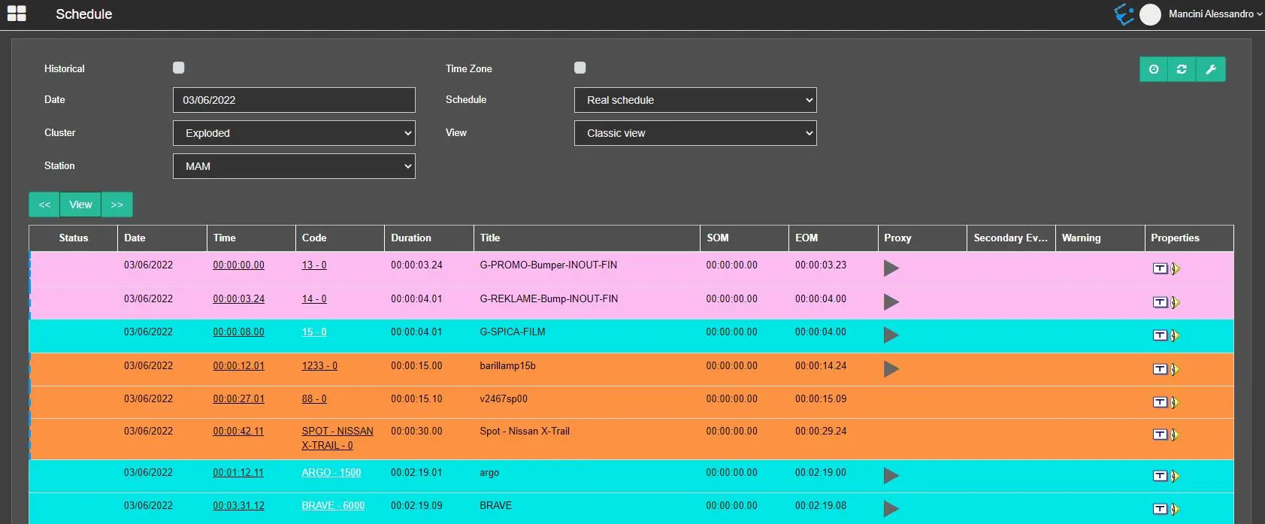Click the text properties icon for BRAVE
Screen dimensions: 1265x524
coord(1160,509)
